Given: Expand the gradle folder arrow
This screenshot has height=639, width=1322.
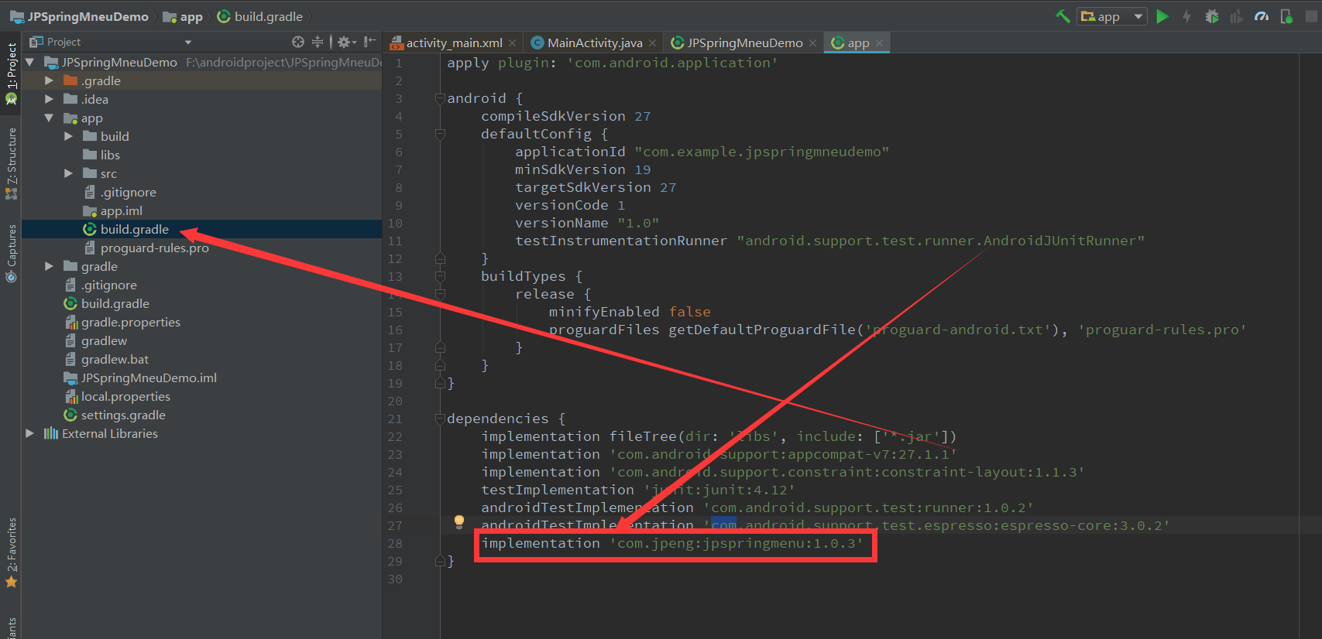Looking at the screenshot, I should [x=50, y=266].
